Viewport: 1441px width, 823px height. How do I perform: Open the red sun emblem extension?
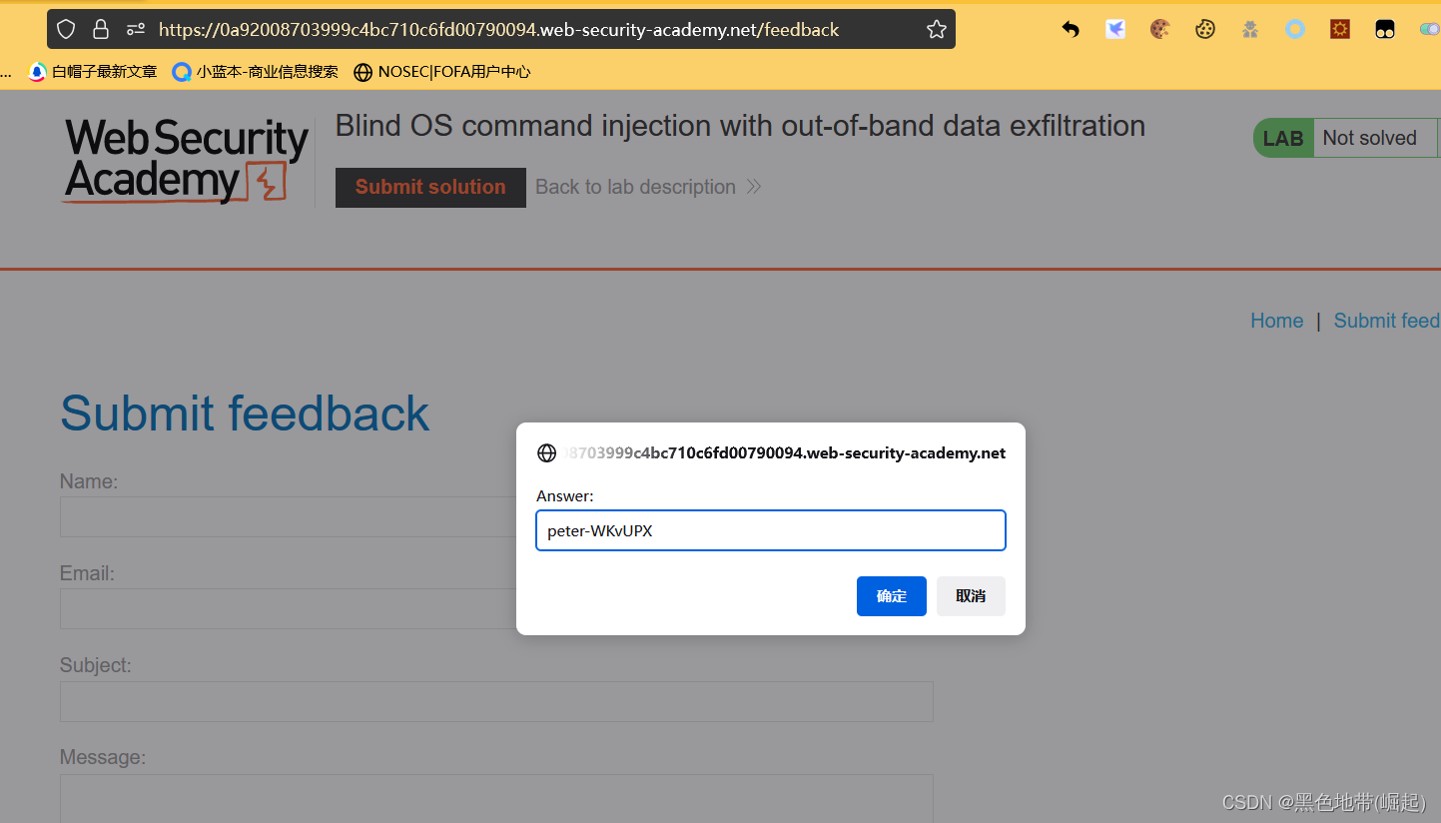pos(1340,30)
